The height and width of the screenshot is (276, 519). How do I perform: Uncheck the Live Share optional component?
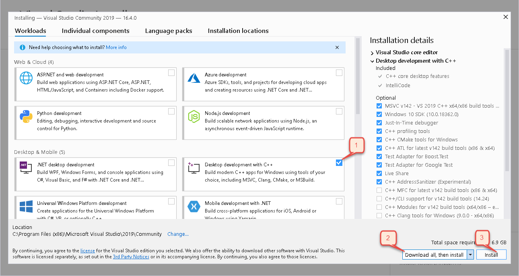379,173
